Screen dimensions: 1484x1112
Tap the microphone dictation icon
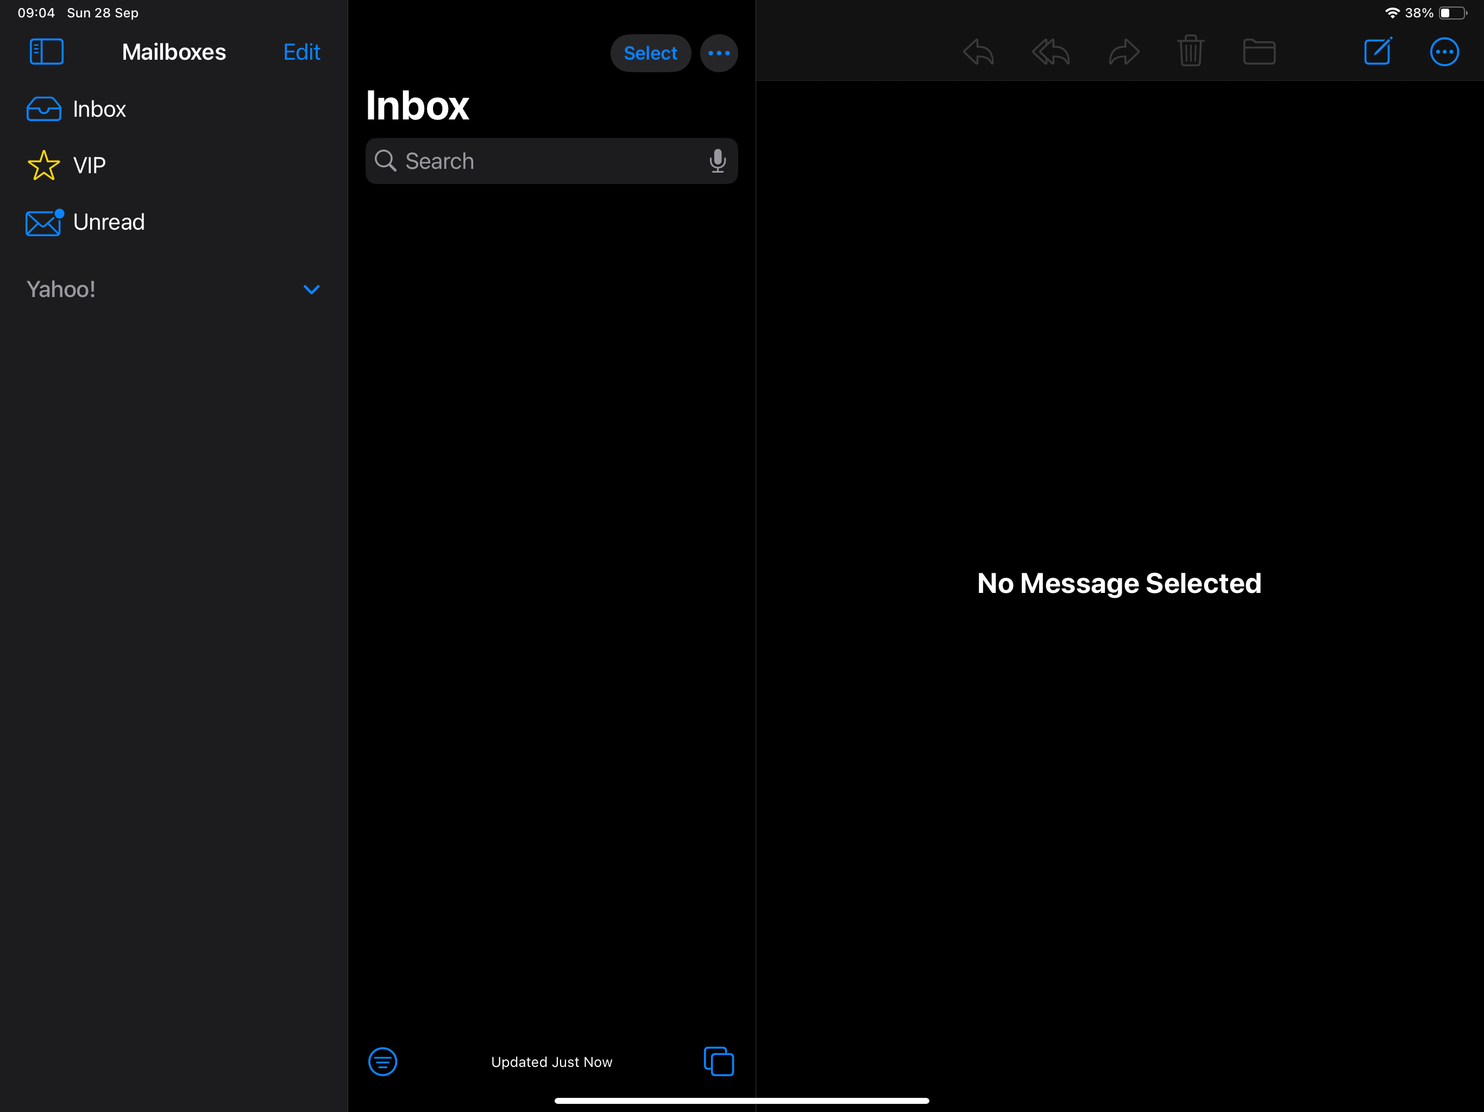[x=717, y=162]
